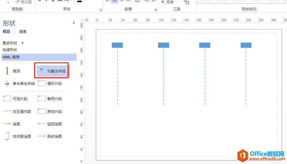Viewport: 287px width, 164px height.
Task: Choose the 循环片段 loop fragment shape
Action: pos(50,84)
